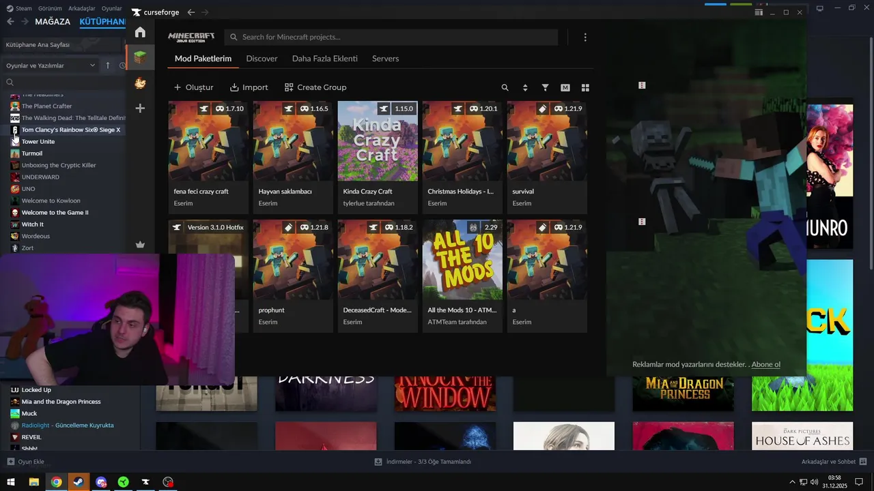Open the CurseForge home icon

[x=140, y=32]
